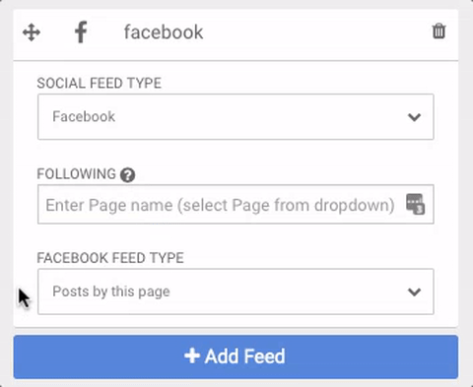Click the '(select Page from dropdown)' placeholder text

[286, 205]
